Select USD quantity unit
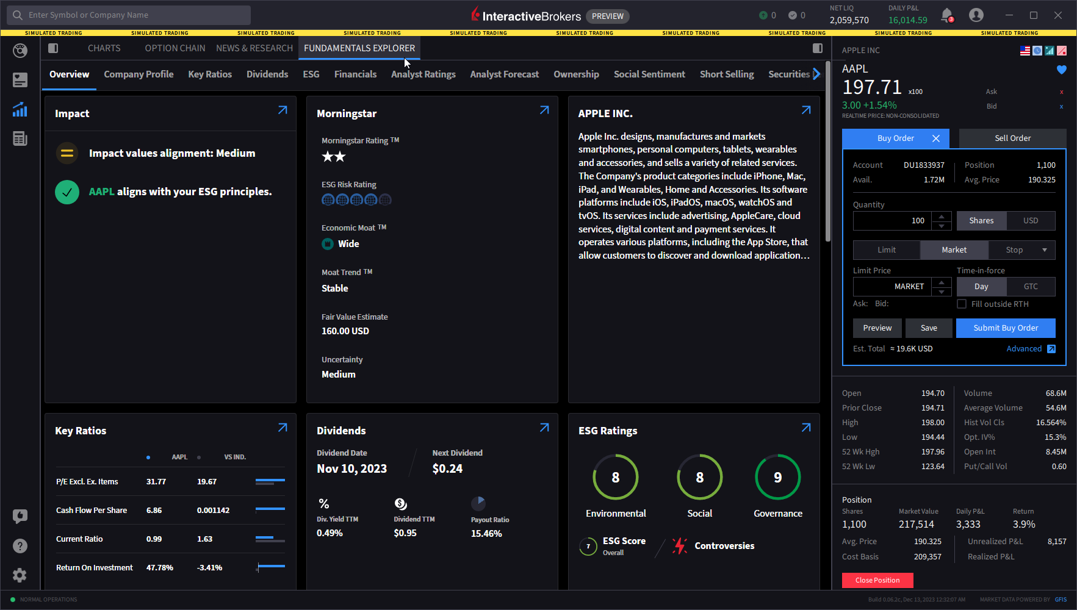The image size is (1077, 610). 1031,221
